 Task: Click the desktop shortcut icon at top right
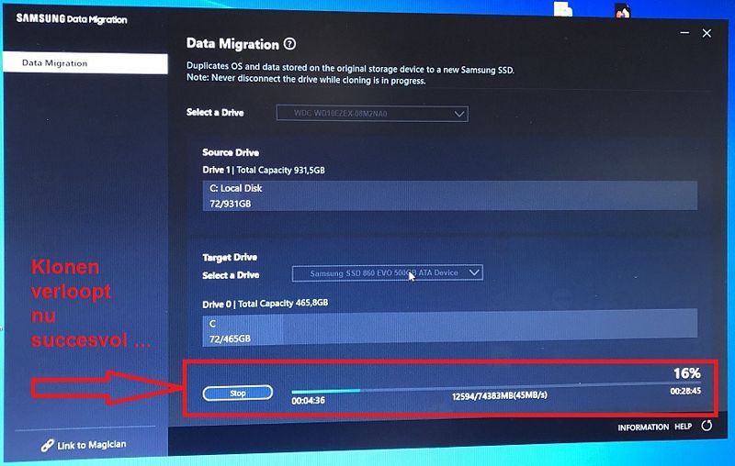tap(623, 10)
